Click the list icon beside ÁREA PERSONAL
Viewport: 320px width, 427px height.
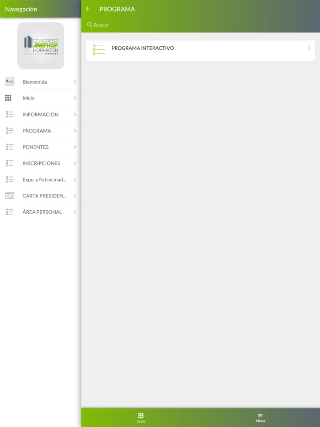pyautogui.click(x=10, y=212)
